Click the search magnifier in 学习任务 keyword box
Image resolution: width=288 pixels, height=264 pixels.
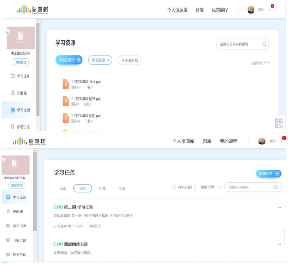click(x=275, y=187)
